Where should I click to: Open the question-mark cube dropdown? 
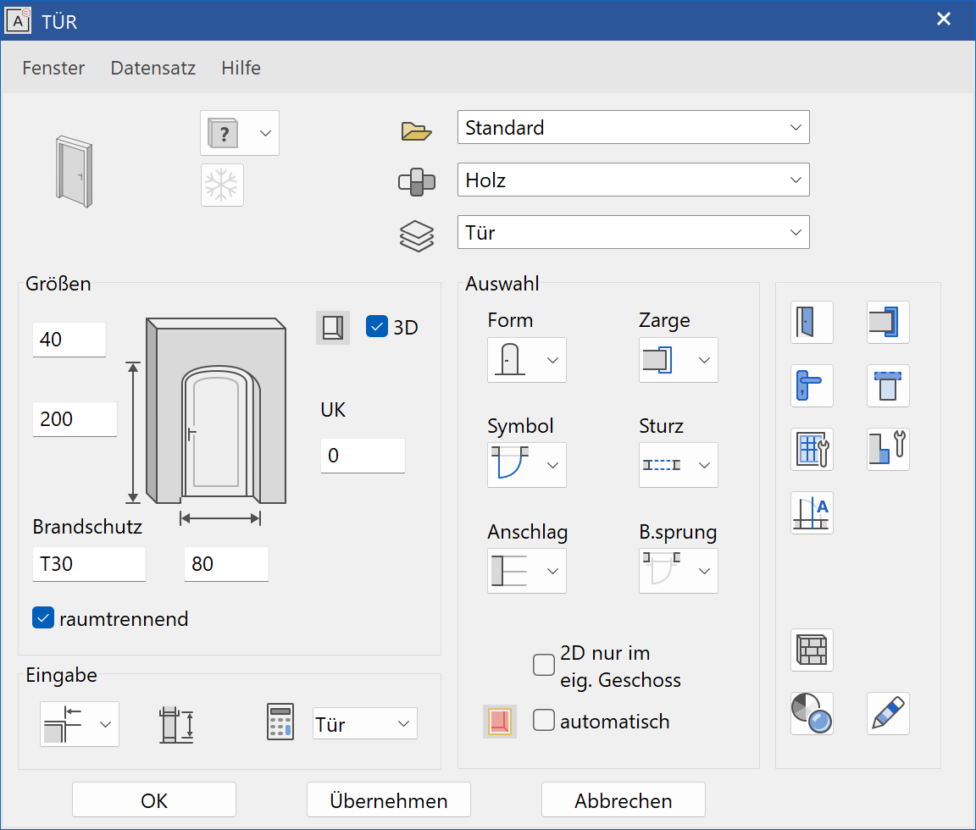click(240, 133)
